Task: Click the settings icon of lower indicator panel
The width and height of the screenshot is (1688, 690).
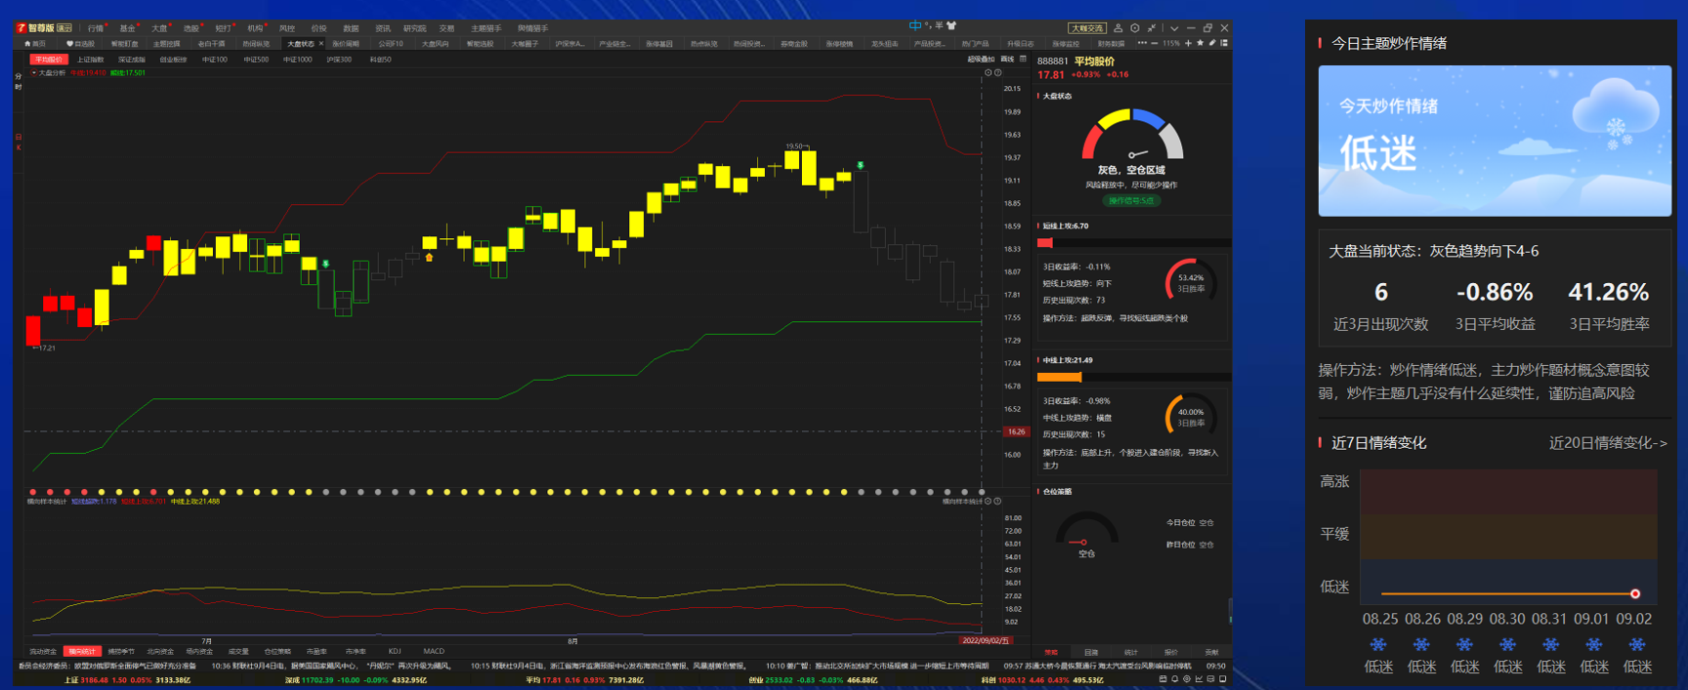Action: click(989, 501)
